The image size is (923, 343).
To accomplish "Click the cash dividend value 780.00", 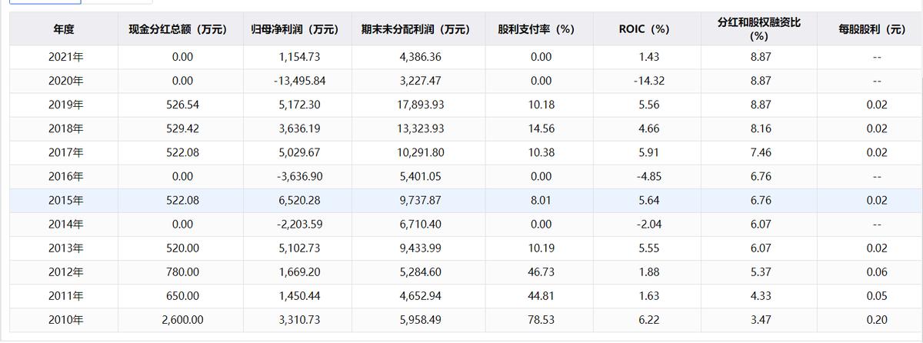I will pyautogui.click(x=182, y=272).
